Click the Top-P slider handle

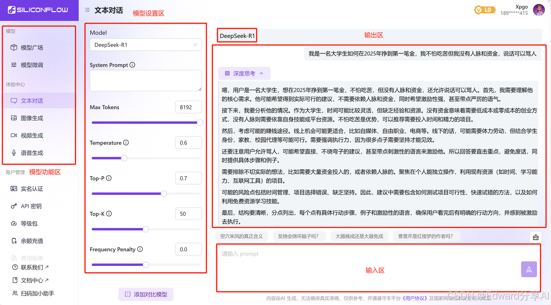pos(164,194)
